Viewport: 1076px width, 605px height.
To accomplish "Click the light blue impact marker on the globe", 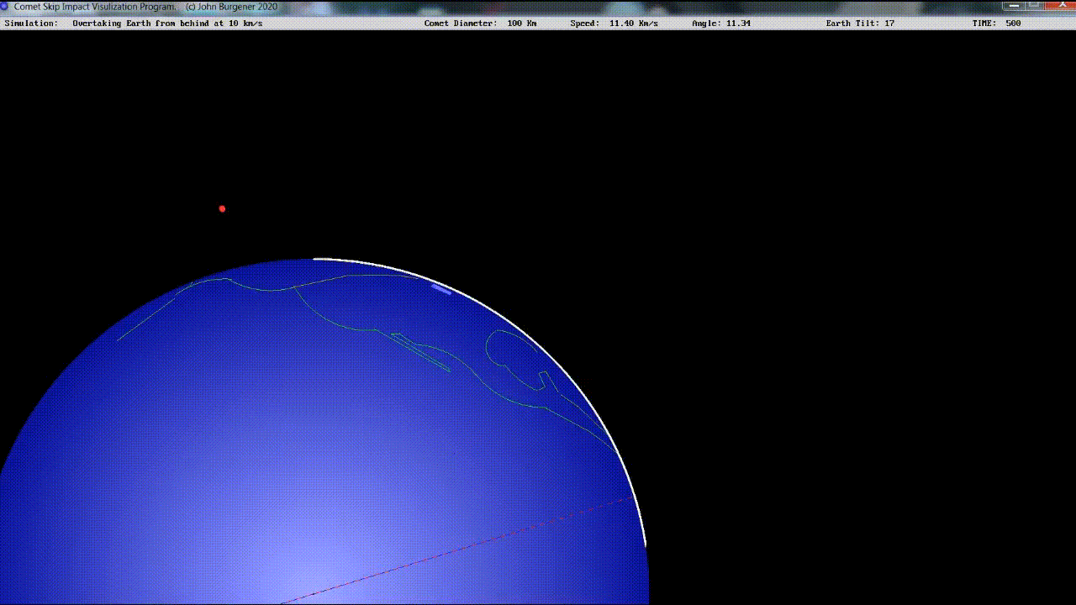I will (441, 289).
